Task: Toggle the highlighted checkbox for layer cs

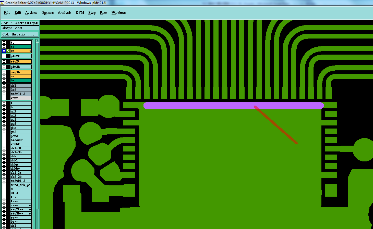Action: click(4, 51)
